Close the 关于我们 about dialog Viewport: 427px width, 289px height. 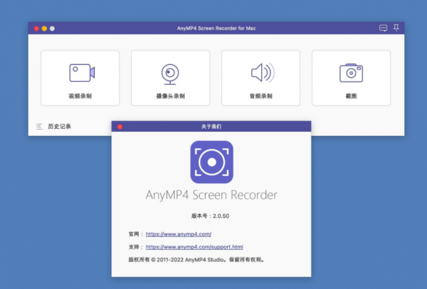coord(120,127)
